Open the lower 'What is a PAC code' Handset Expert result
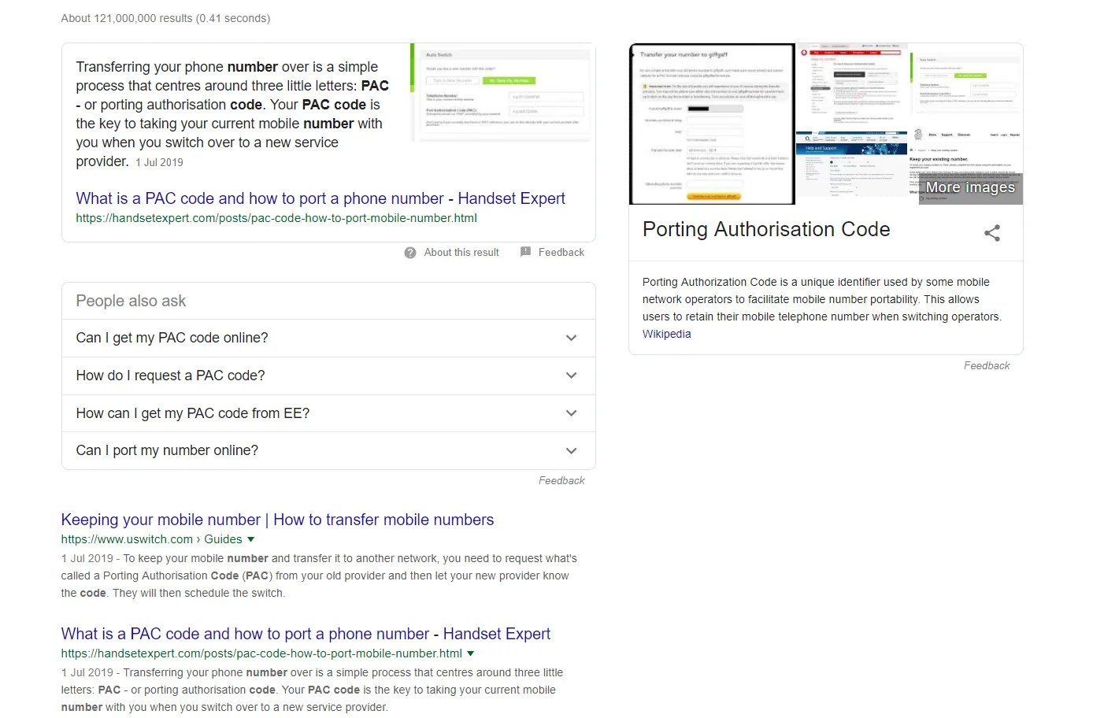Viewport: 1093px width, 718px height. pyautogui.click(x=306, y=634)
